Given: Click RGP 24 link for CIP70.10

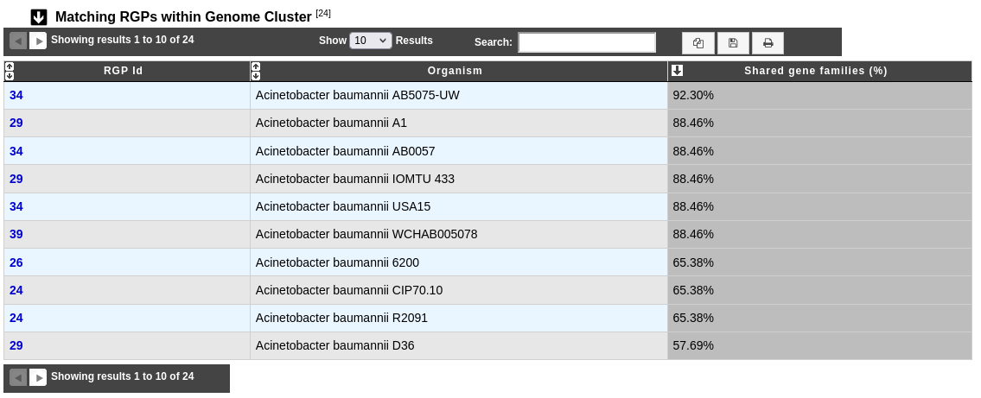Looking at the screenshot, I should (16, 290).
